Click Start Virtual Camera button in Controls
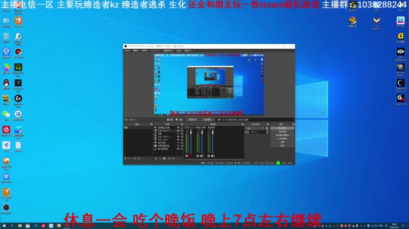The image size is (409, 229). (x=282, y=135)
